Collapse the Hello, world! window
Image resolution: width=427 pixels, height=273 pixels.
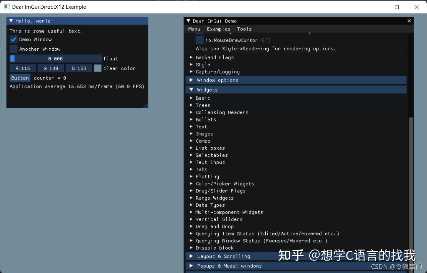[11, 20]
